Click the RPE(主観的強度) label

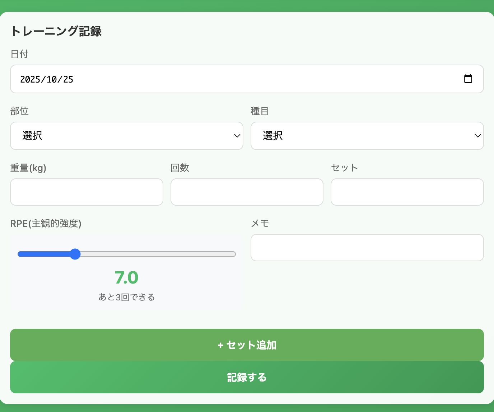click(x=46, y=224)
